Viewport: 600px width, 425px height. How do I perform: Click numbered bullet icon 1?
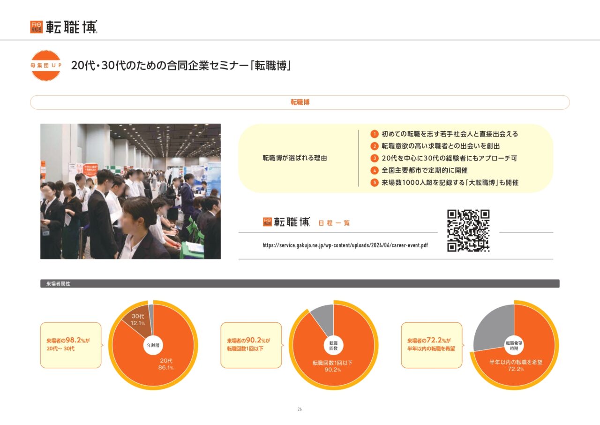click(374, 134)
